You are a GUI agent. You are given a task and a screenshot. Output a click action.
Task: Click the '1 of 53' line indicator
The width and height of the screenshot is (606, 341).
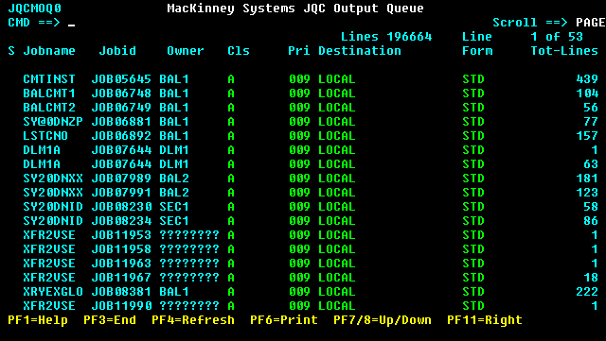[557, 37]
